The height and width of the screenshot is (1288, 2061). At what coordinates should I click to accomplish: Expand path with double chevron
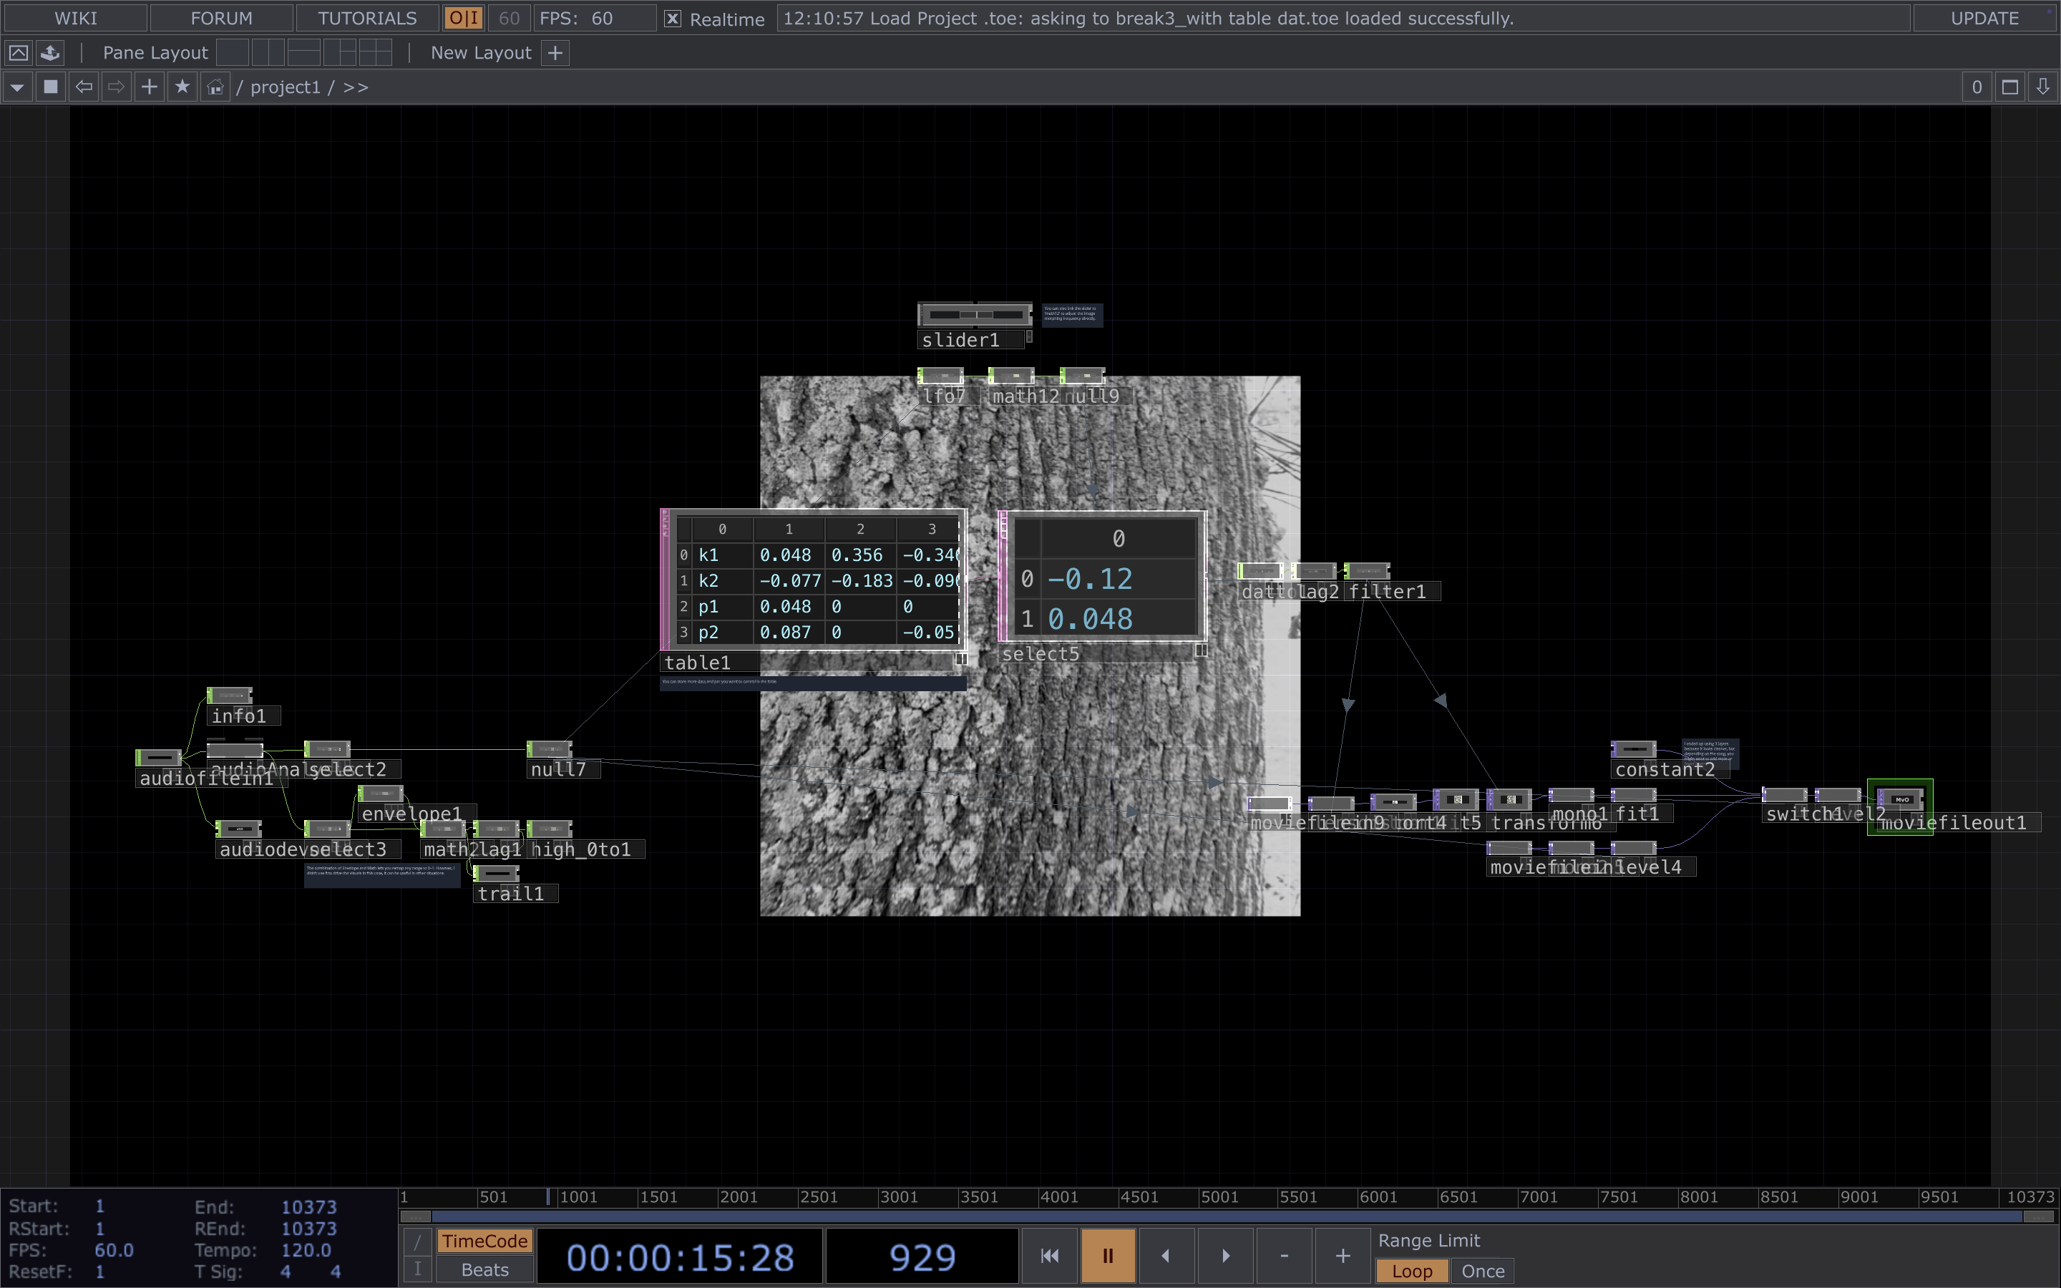click(356, 87)
